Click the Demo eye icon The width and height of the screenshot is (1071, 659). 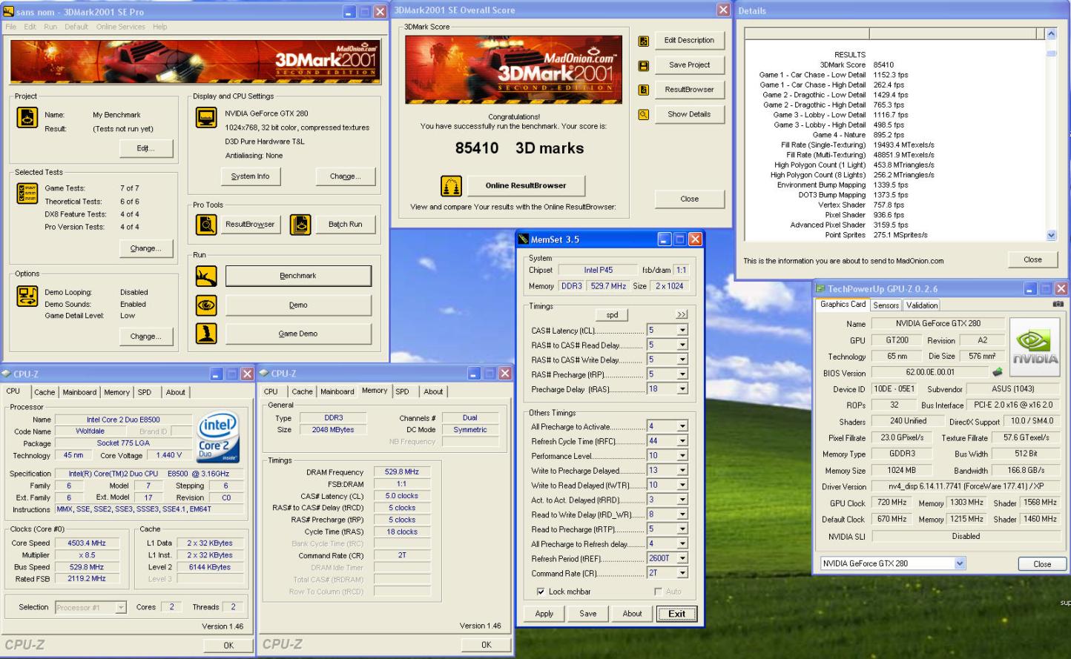(x=206, y=305)
